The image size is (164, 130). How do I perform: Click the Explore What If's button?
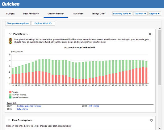click(43, 23)
